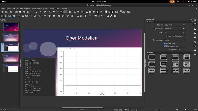
Task: Click the 'Вставить изображение...' button
Action: (174, 36)
